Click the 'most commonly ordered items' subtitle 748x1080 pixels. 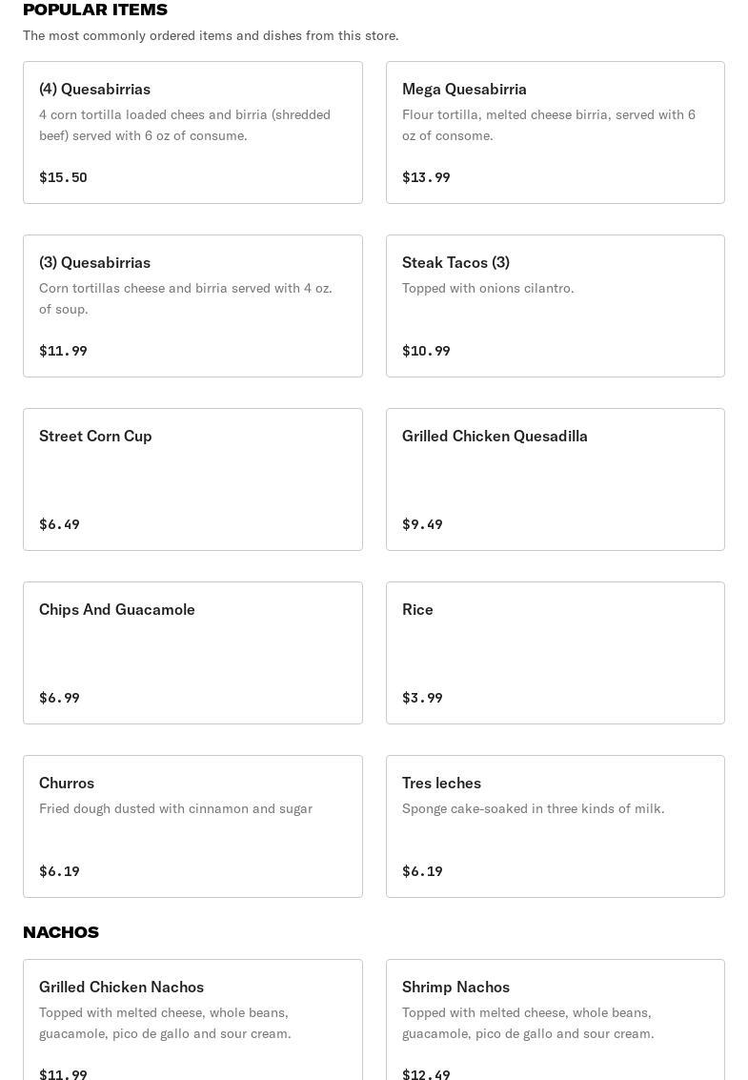[x=211, y=35]
